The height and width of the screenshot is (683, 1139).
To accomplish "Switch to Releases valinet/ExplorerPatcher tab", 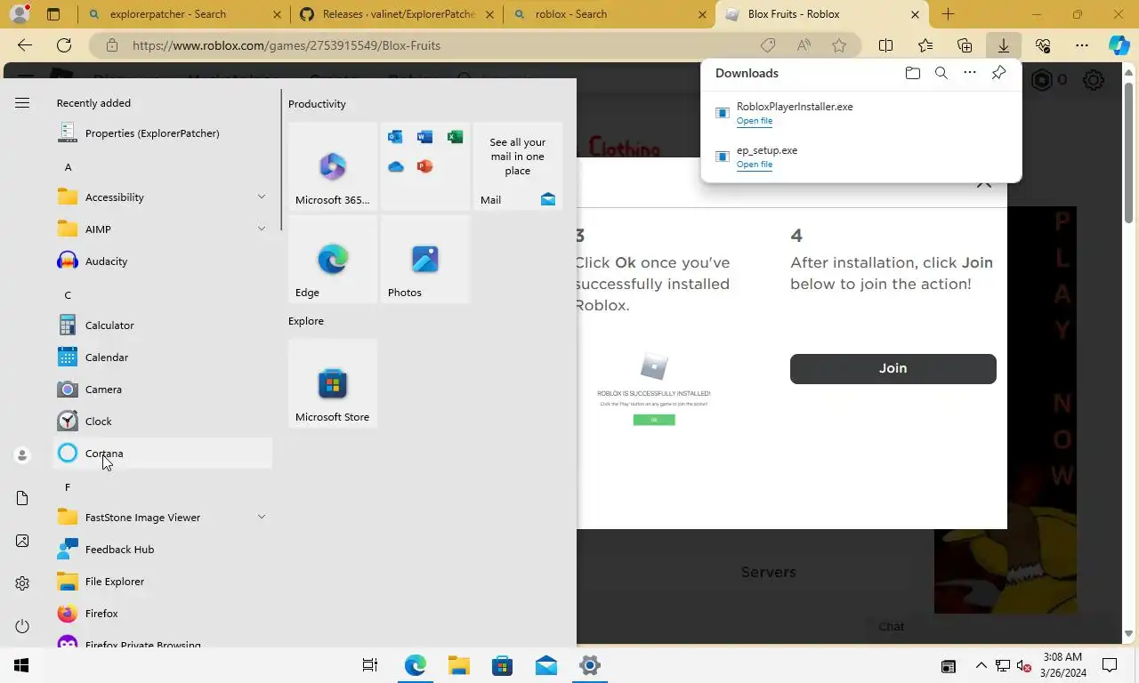I will (397, 14).
